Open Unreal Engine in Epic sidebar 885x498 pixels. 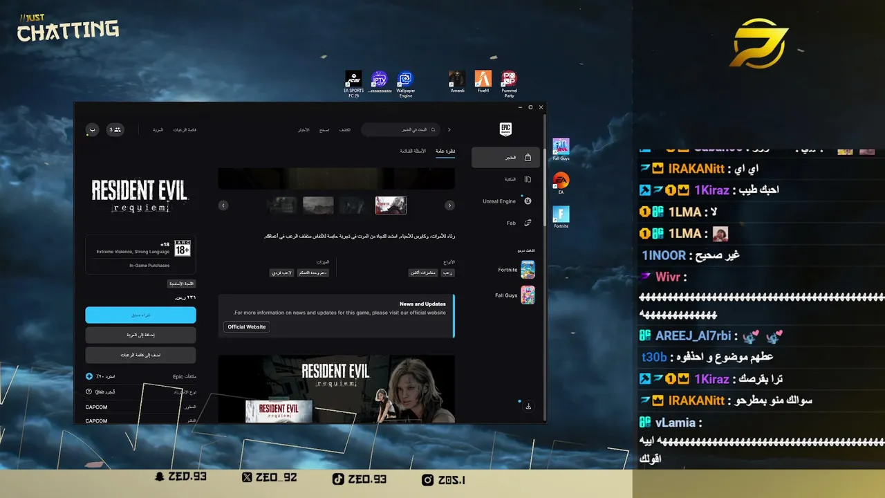tap(505, 201)
